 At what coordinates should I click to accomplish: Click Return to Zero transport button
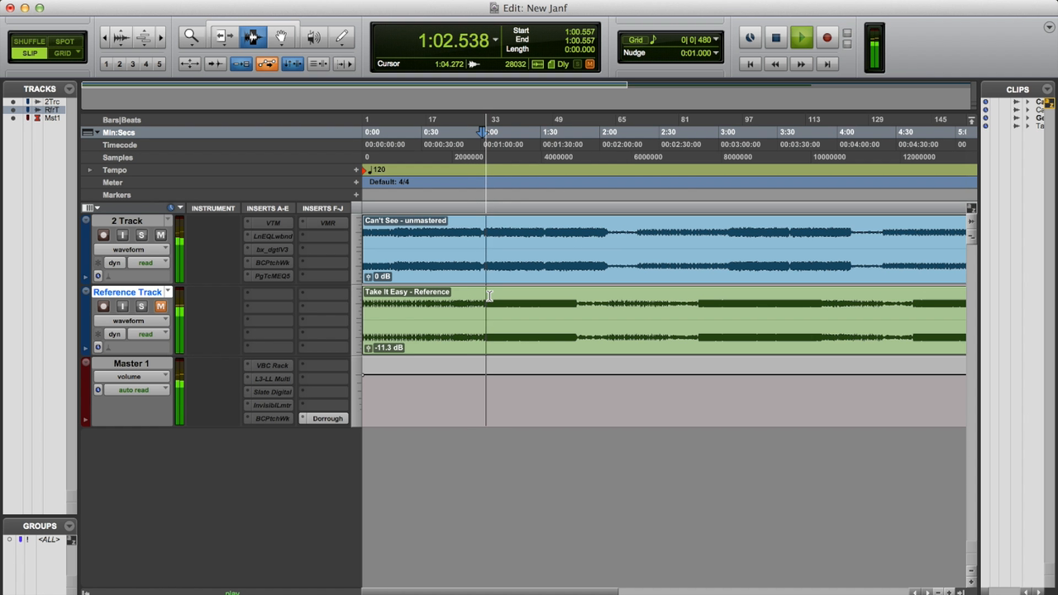coord(751,64)
